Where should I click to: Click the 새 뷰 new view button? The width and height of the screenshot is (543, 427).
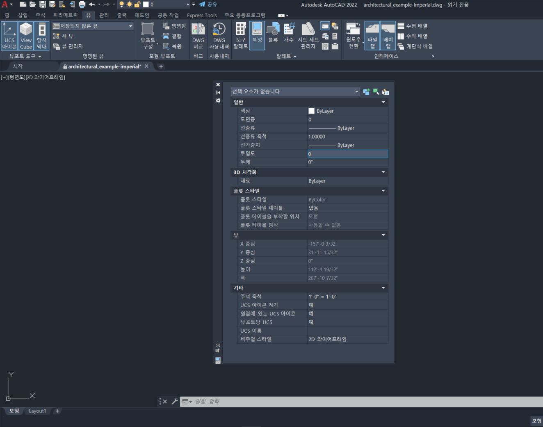pos(63,36)
